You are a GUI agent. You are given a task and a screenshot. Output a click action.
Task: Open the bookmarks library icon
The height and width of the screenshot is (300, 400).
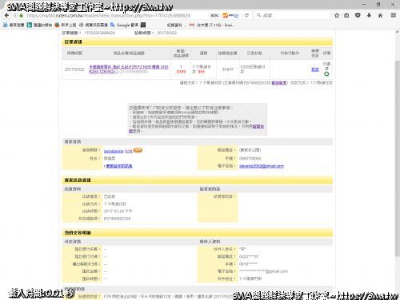point(346,15)
